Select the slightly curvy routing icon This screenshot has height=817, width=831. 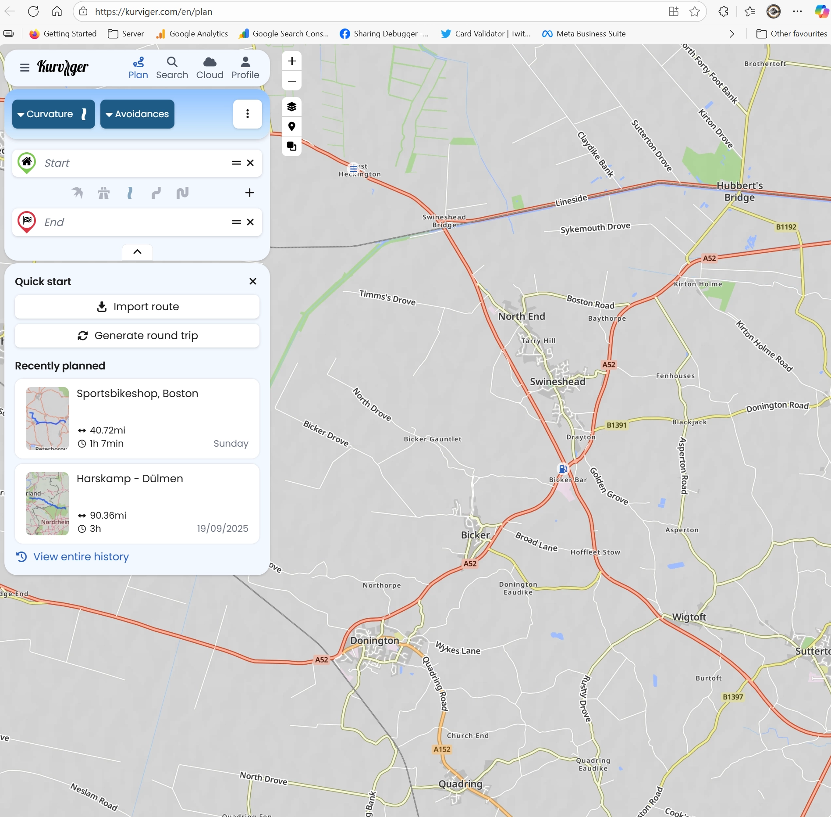click(x=130, y=193)
